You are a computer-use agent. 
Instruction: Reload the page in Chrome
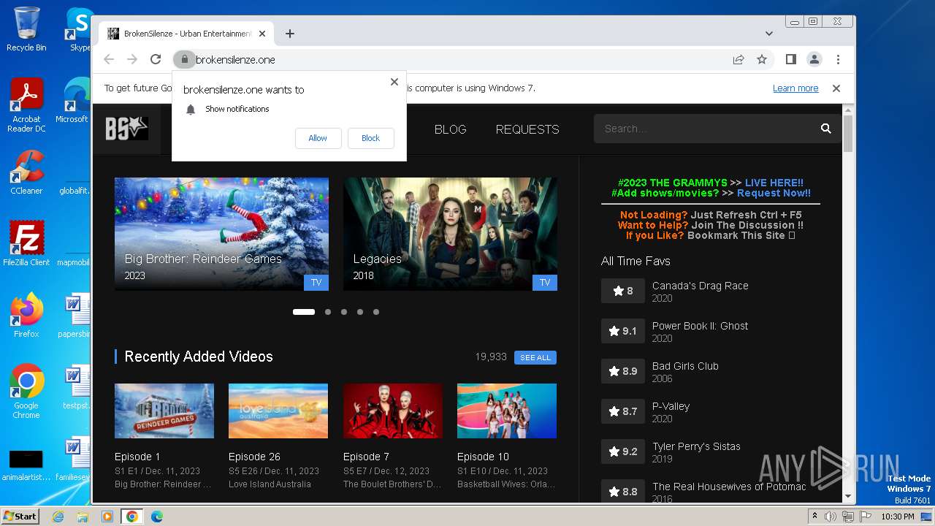(x=156, y=59)
